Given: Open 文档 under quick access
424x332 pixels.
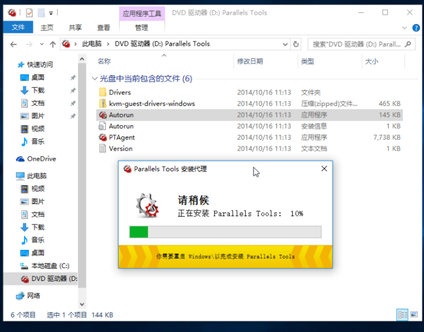Looking at the screenshot, I should [x=38, y=103].
